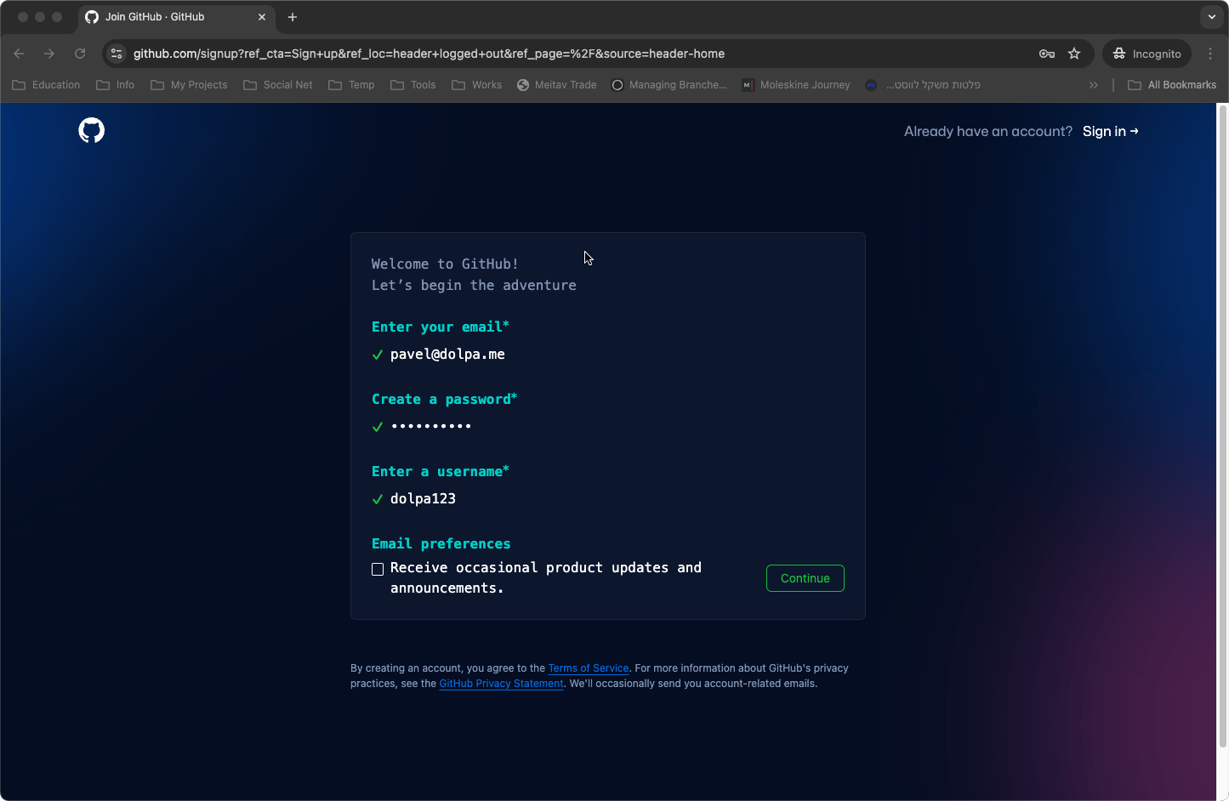Open the Terms of Service link
Screen dimensions: 1229x801
point(589,668)
